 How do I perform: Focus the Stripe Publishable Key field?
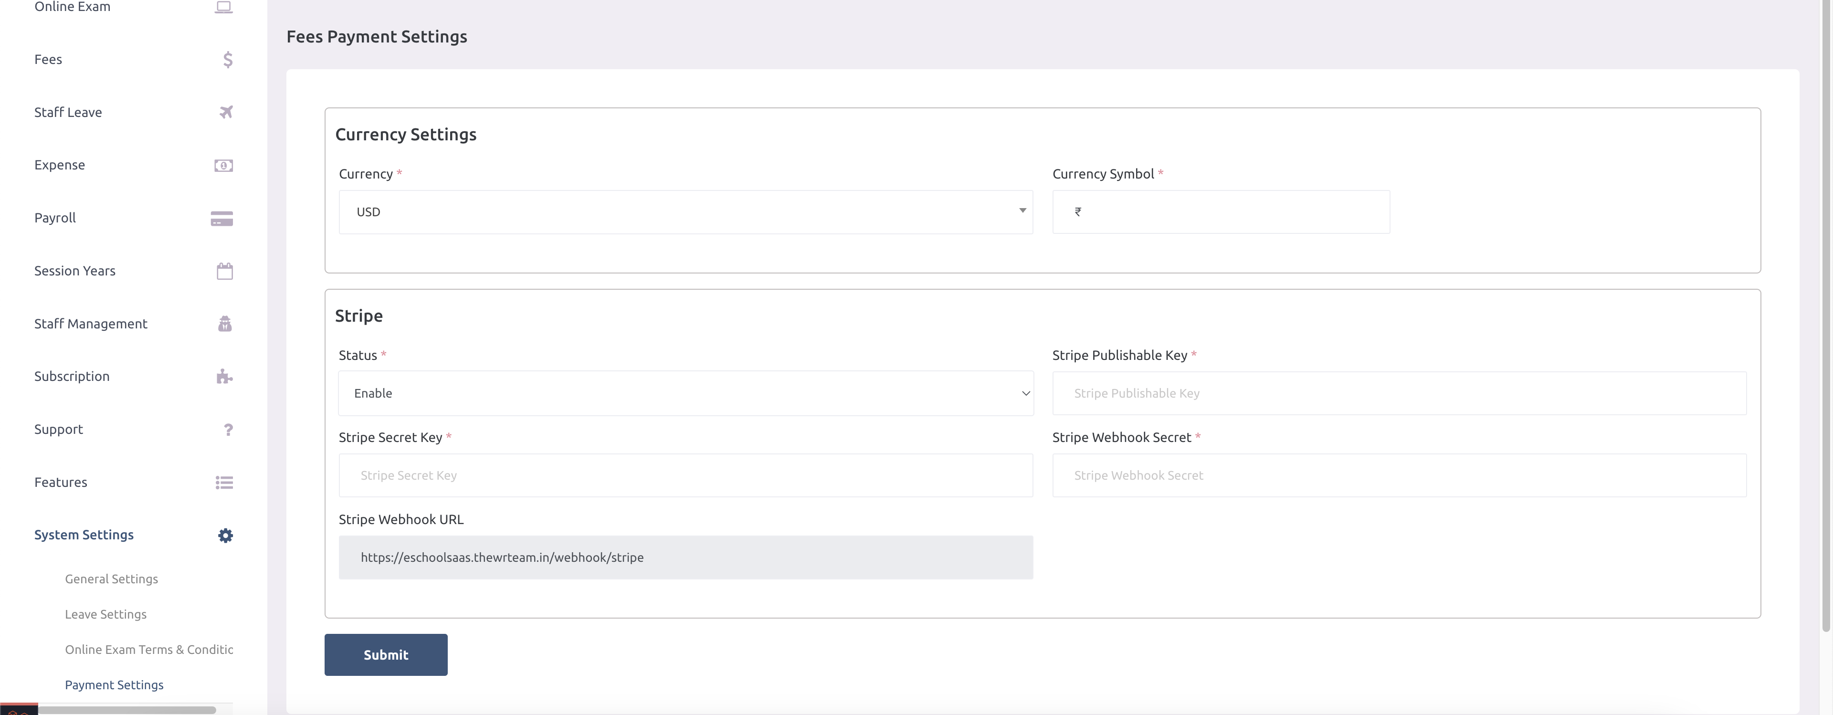pos(1399,393)
